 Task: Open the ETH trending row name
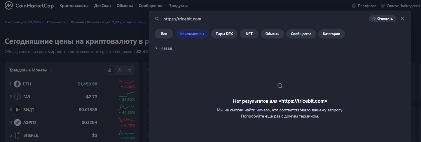[x=27, y=84]
